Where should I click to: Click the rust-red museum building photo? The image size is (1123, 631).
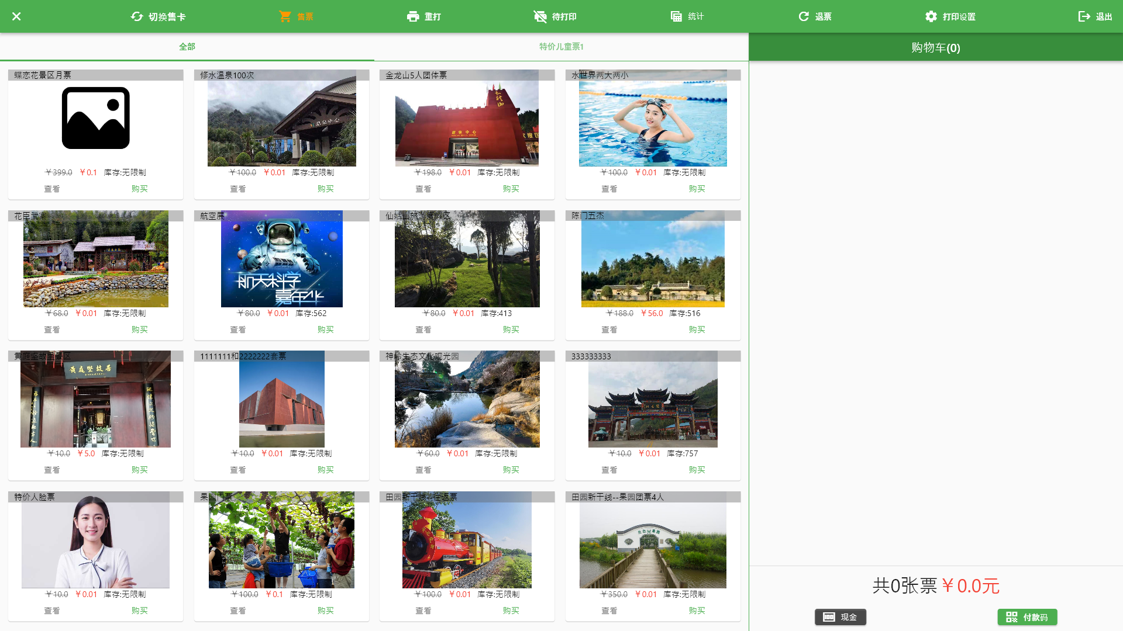[x=282, y=399]
